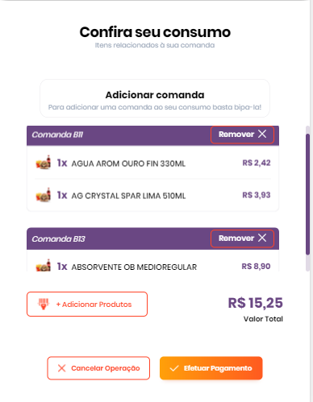Click the barcode scanner icon in Adicionar Produtos
313x402 pixels.
44,305
